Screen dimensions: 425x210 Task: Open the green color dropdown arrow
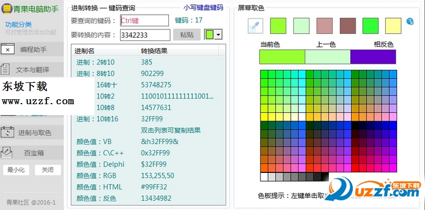click(x=219, y=35)
